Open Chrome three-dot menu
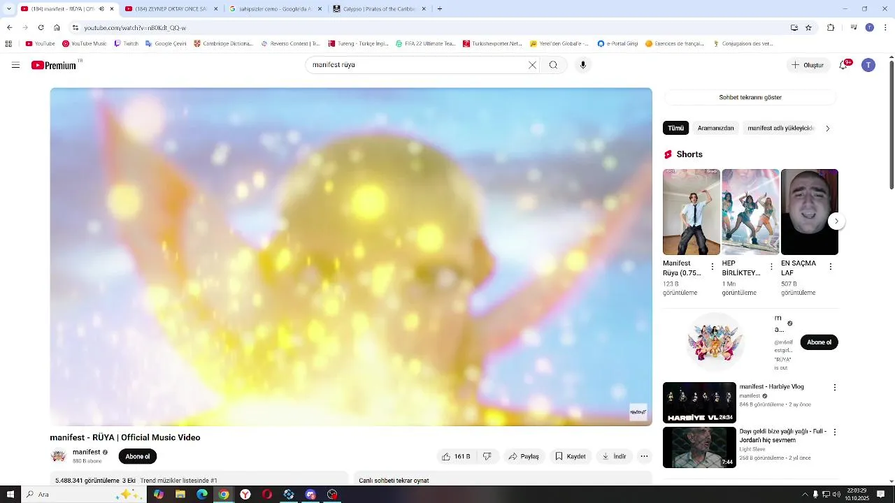895x503 pixels. point(885,27)
